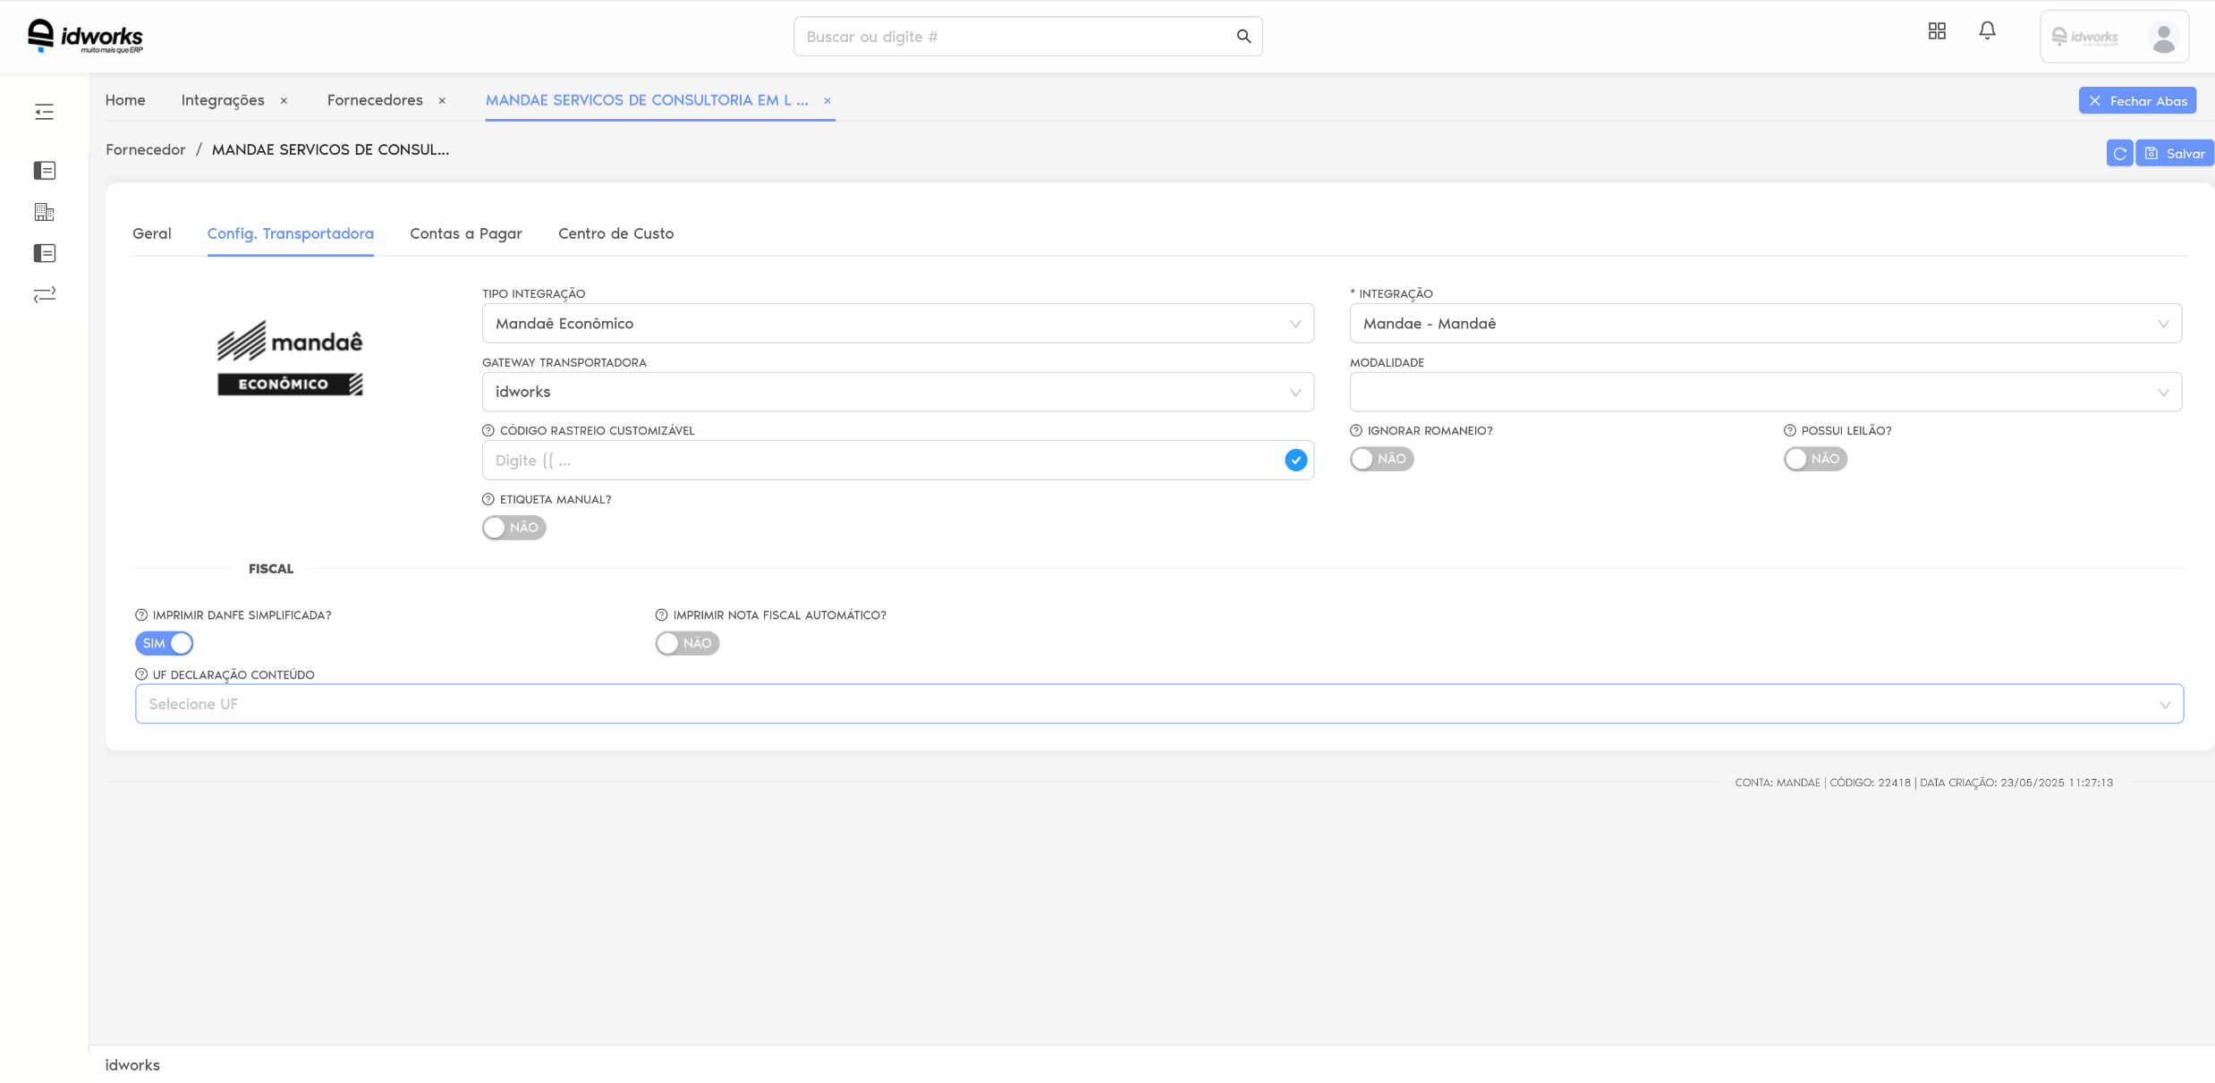This screenshot has height=1083, width=2215.
Task: Click help icon next to Etiqueta Manual
Action: [488, 500]
